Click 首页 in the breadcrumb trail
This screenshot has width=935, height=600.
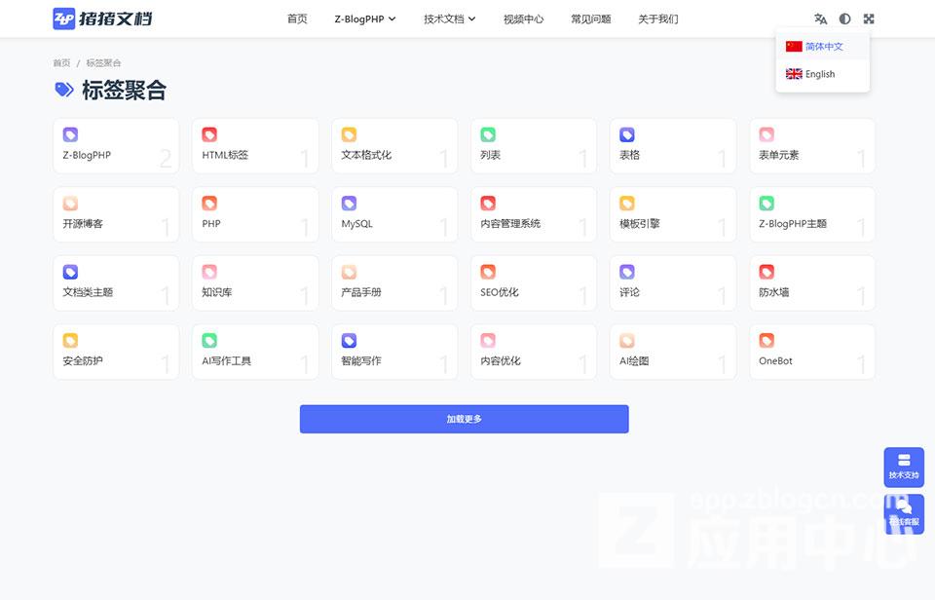click(60, 62)
